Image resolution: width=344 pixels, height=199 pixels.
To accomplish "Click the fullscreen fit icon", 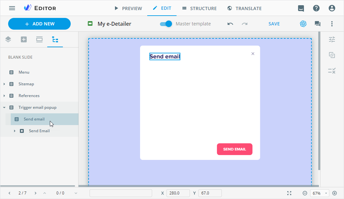I will click(x=289, y=193).
